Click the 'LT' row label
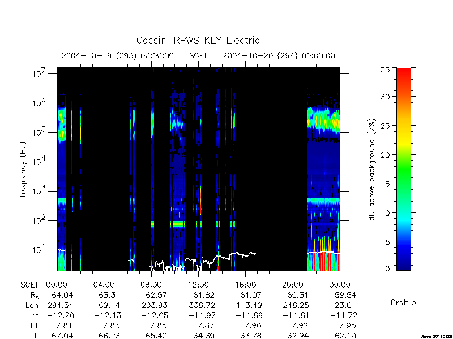The image size is (453, 339). (x=35, y=325)
